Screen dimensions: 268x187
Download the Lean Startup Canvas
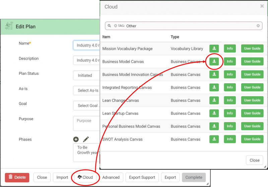(x=214, y=113)
